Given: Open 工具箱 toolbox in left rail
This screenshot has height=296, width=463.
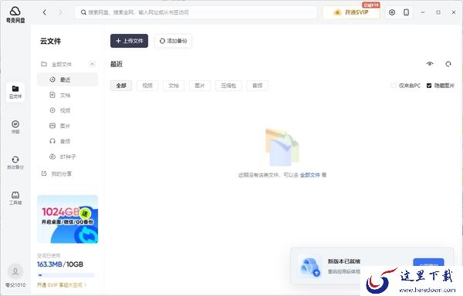Looking at the screenshot, I should pyautogui.click(x=15, y=198).
